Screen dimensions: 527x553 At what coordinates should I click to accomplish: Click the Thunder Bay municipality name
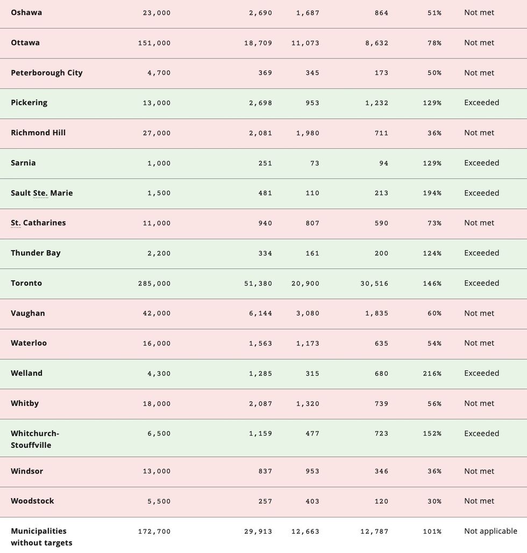click(35, 253)
